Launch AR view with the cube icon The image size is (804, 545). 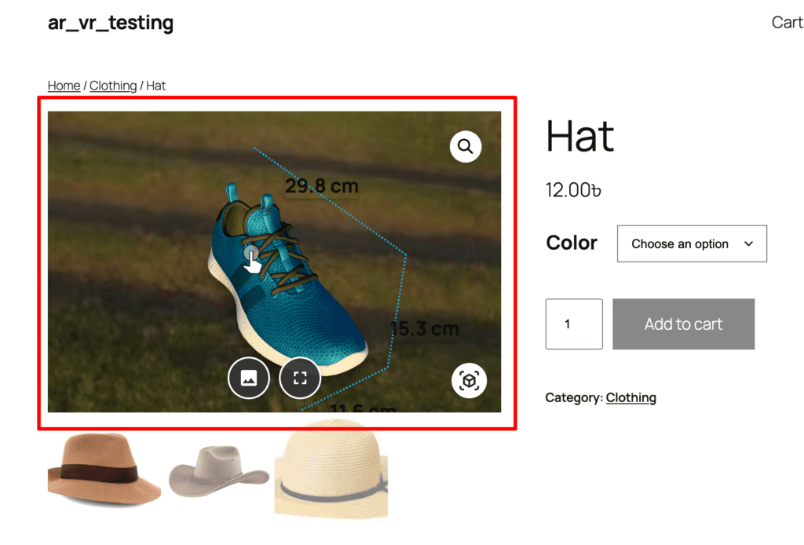[x=469, y=381]
